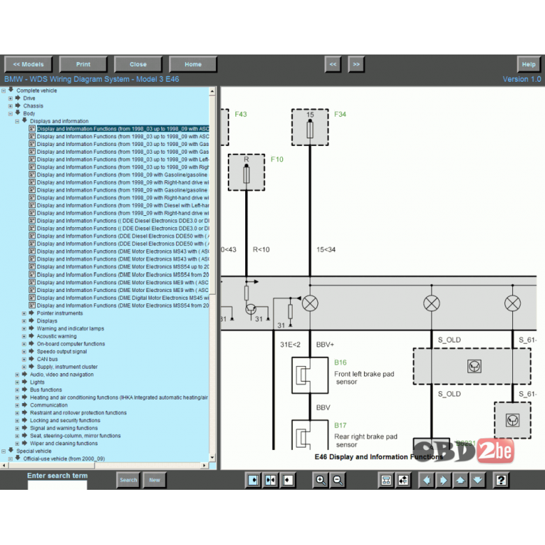Collapse the Body tree node
The image size is (545, 545).
coord(10,114)
